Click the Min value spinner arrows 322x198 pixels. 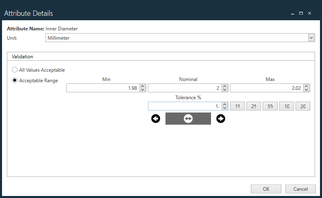click(x=142, y=88)
